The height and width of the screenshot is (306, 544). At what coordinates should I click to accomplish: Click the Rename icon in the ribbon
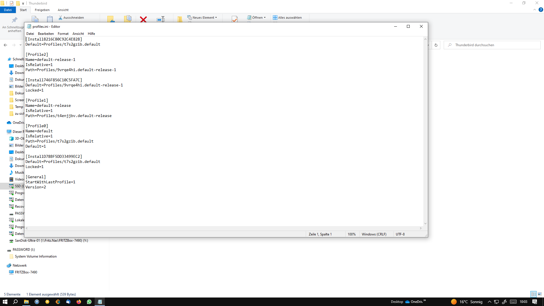[161, 19]
